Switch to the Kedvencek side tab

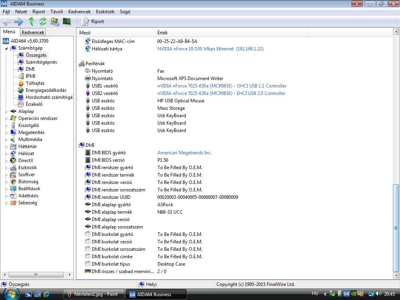33,32
